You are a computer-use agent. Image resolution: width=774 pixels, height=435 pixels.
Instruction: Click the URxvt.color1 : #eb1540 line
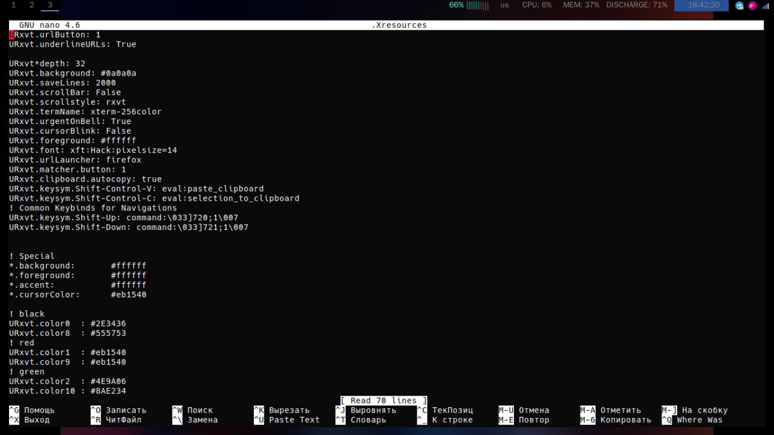click(68, 353)
